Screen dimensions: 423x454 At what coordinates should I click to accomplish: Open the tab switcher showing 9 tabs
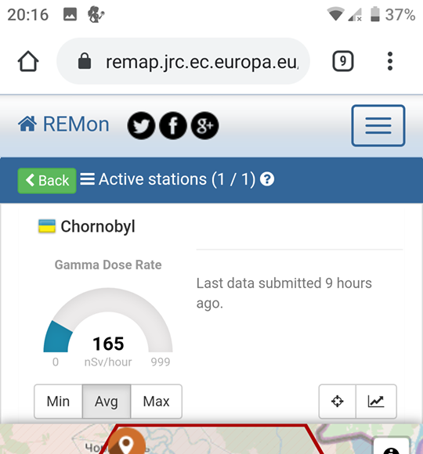point(343,61)
